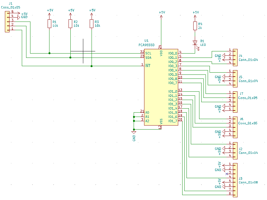Viewport: 267px width, 200px height.
Task: Select the J1 connector symbol
Action: tap(7, 22)
